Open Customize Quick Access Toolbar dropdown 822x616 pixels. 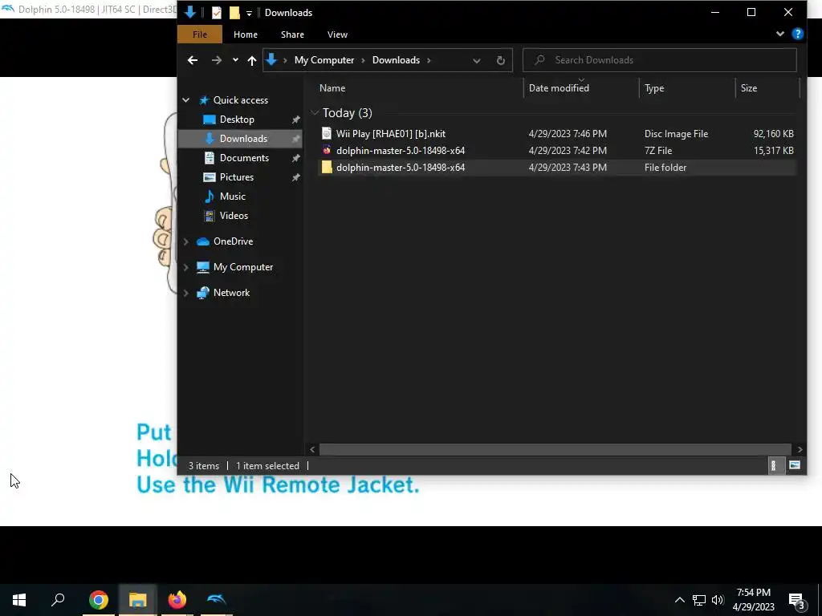[249, 13]
